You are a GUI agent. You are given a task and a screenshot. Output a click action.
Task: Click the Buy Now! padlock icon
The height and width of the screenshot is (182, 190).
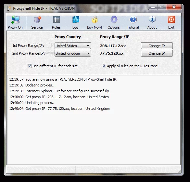95,19
